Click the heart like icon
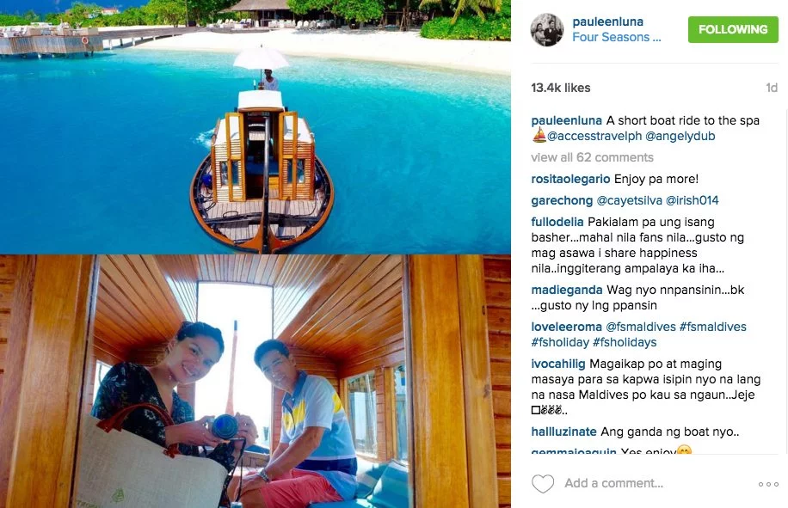Screen dimensions: 788x508 (x=543, y=483)
